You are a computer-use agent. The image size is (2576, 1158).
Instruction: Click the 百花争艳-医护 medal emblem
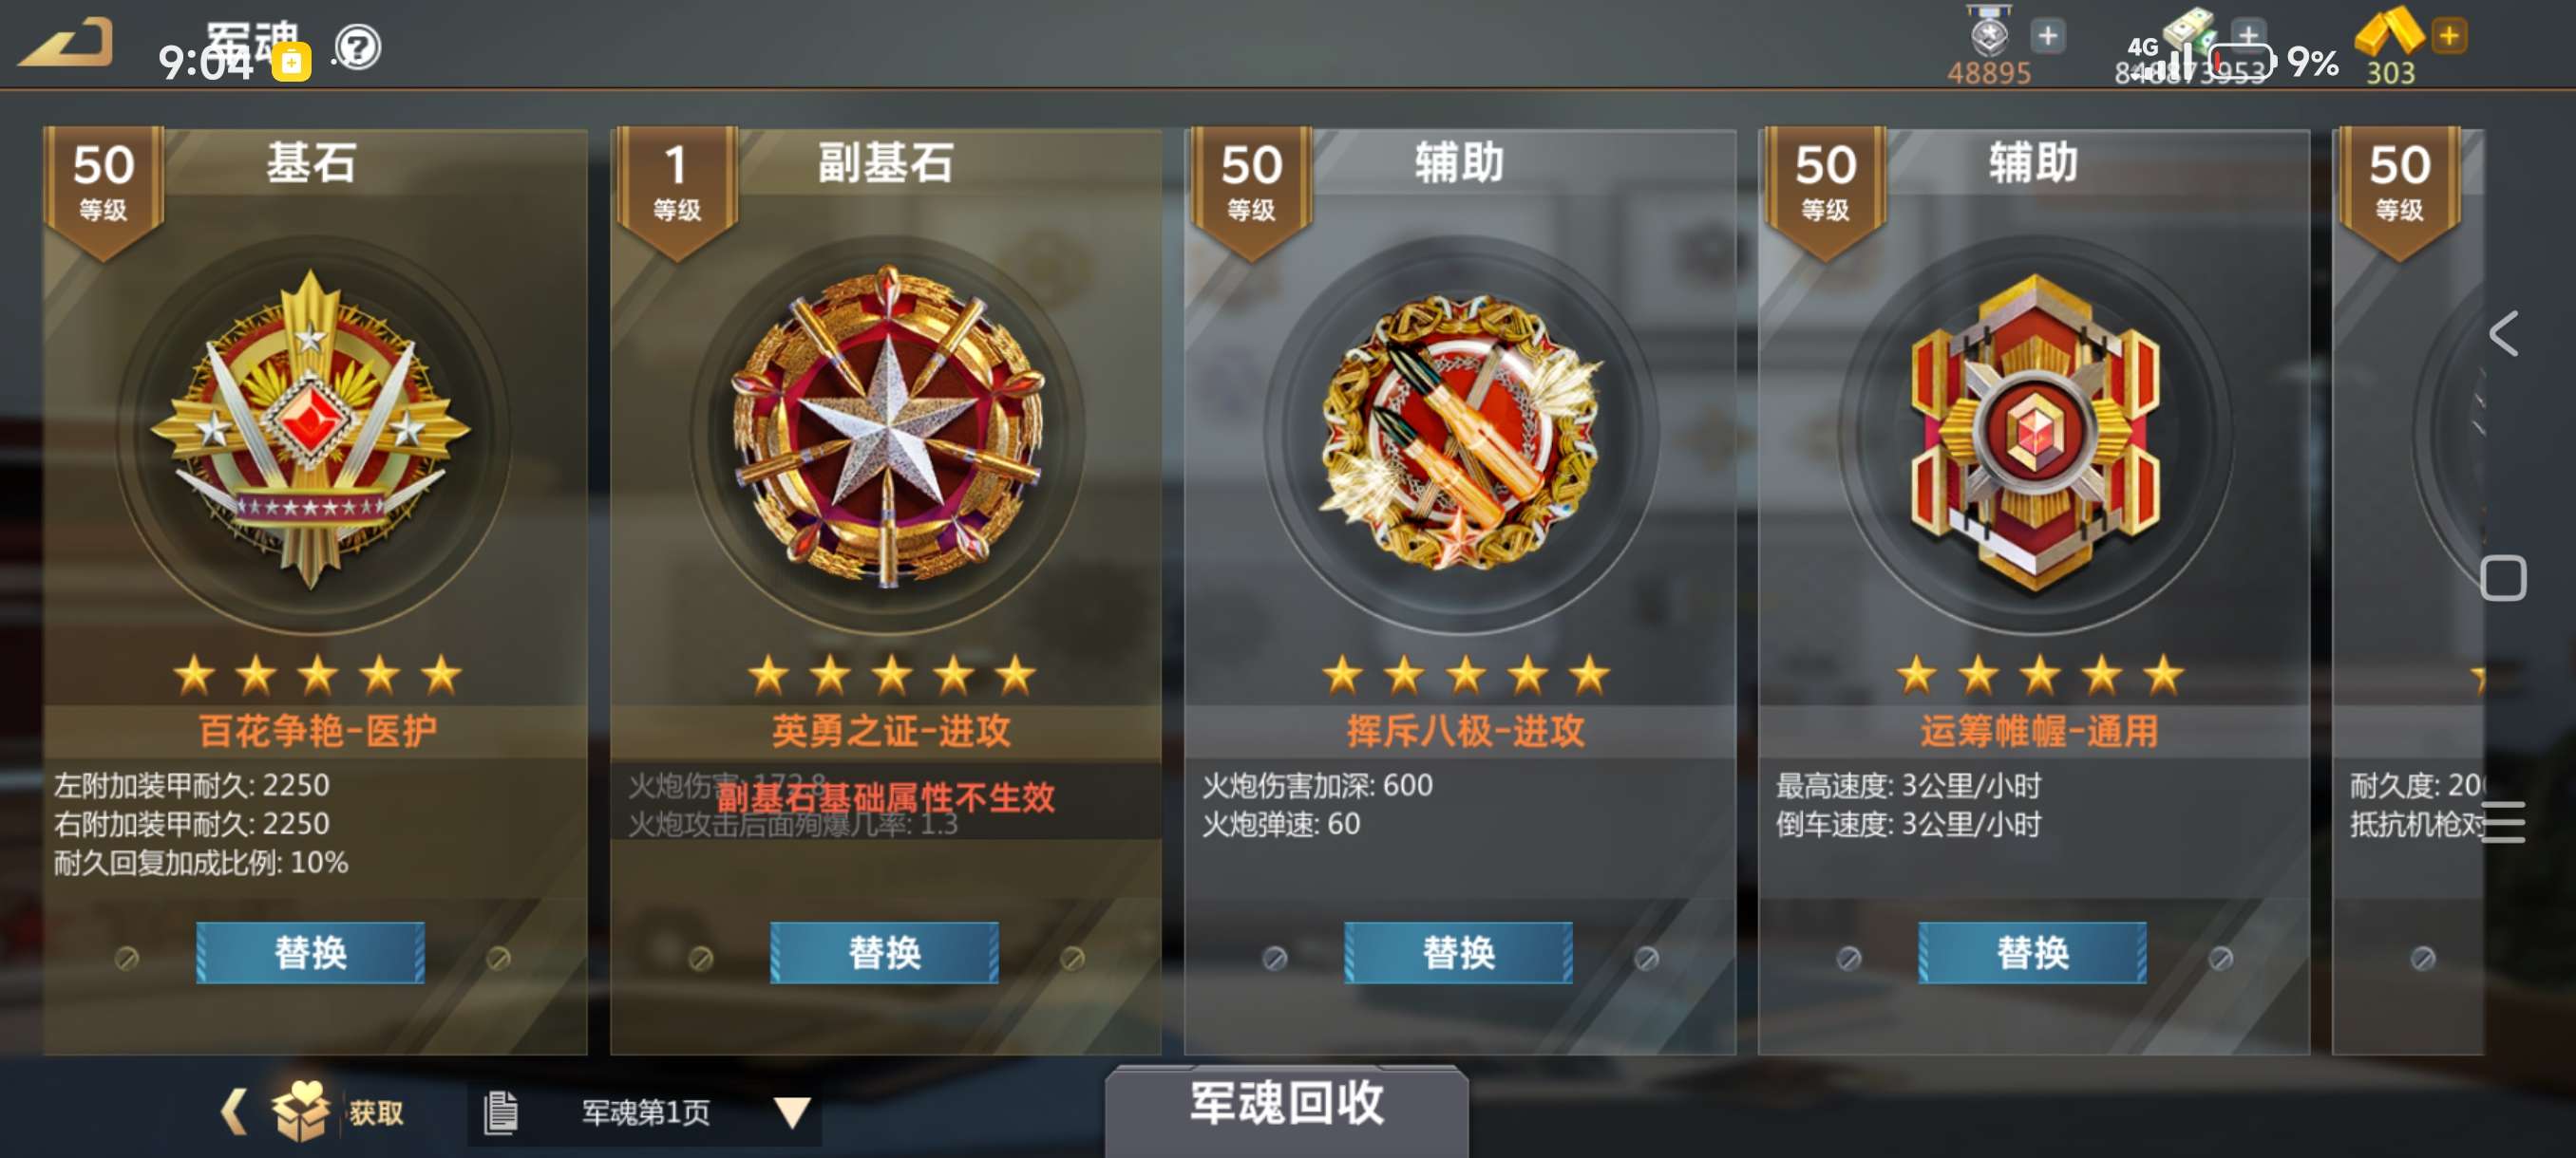[311, 430]
